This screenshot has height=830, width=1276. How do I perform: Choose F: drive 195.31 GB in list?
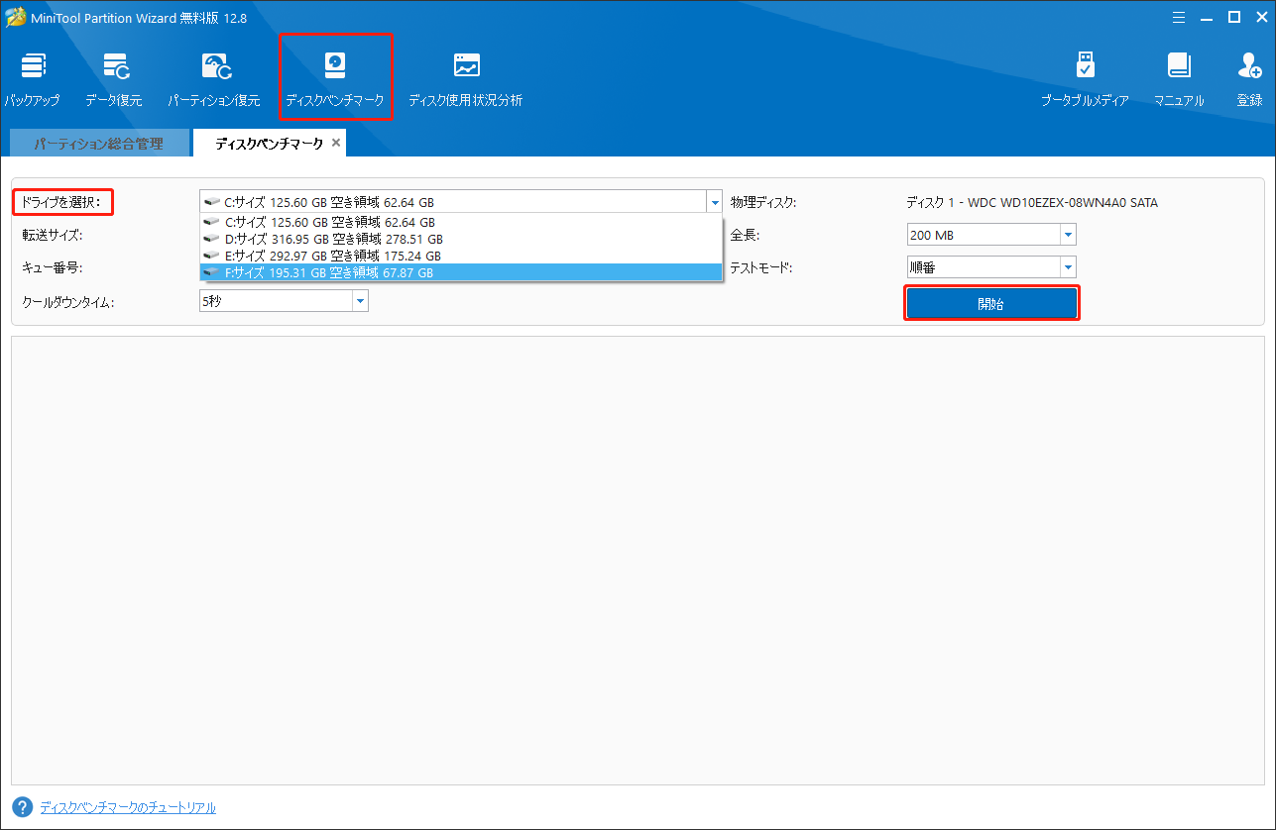[x=461, y=272]
